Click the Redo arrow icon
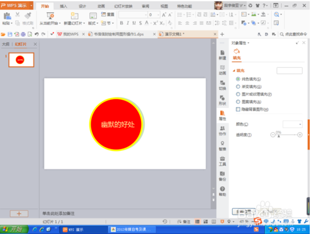Viewport: 311px width, 234px height. coord(43,34)
